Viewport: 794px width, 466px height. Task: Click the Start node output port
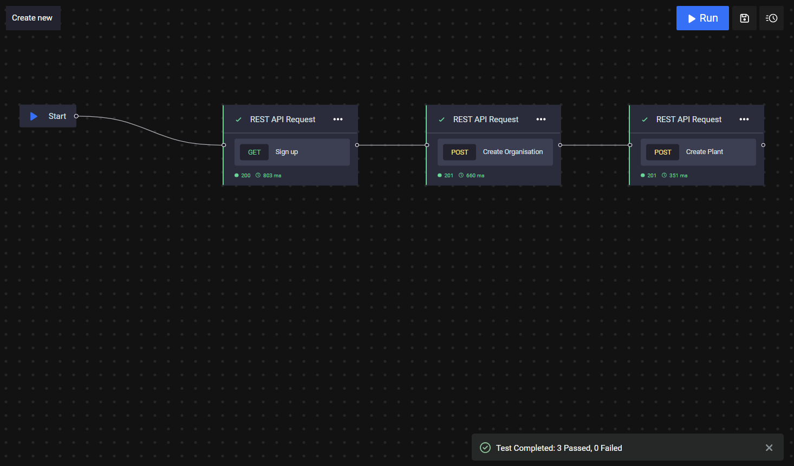[76, 116]
